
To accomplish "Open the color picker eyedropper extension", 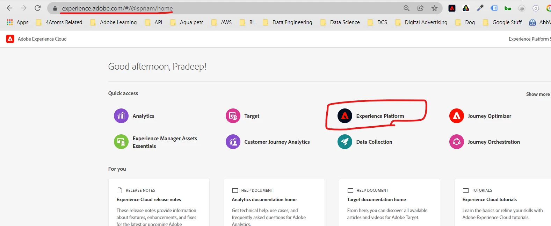I will (x=480, y=8).
